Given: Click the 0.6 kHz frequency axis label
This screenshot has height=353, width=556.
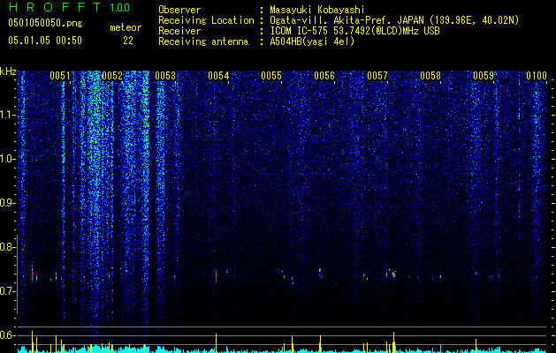Looking at the screenshot, I should 8,335.
